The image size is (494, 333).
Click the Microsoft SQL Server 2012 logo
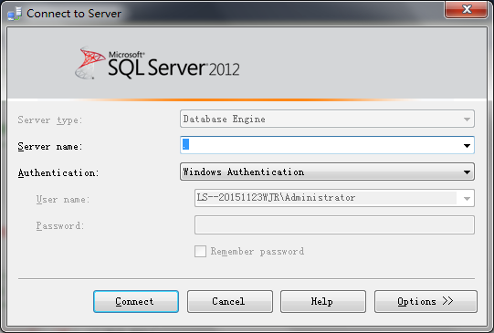[157, 63]
